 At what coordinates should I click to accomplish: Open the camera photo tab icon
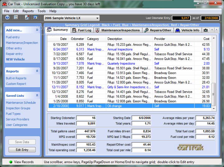pyautogui.click(x=206, y=30)
